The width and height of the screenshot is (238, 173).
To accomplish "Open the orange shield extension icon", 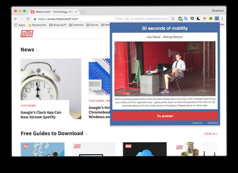I will point(205,18).
